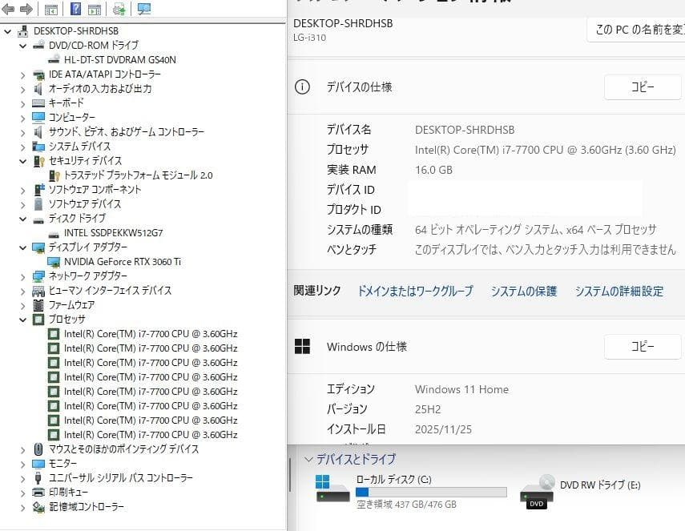The width and height of the screenshot is (685, 531).
Task: Collapse the プロセッサ category
Action: coord(23,319)
